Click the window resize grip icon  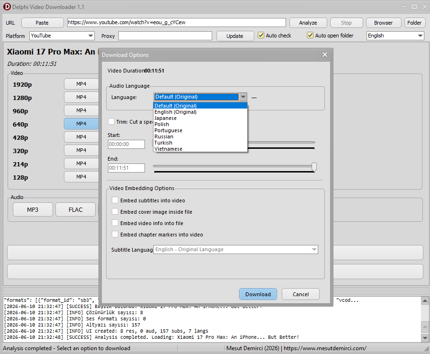pos(426,349)
